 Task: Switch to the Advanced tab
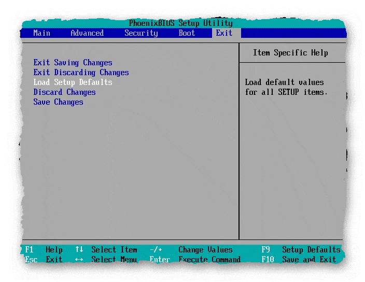87,33
